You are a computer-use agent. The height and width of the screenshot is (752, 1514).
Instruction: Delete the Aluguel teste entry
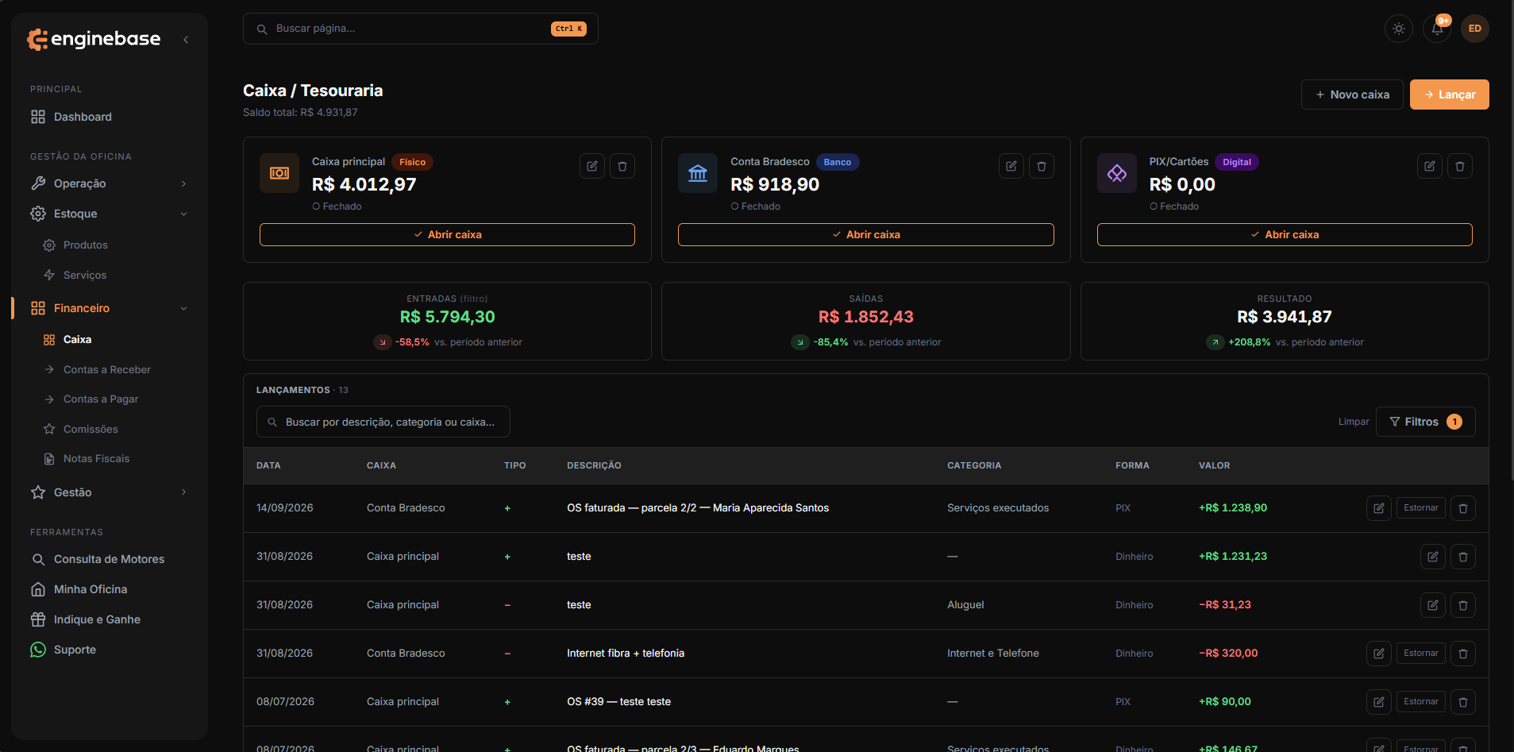[x=1463, y=605]
